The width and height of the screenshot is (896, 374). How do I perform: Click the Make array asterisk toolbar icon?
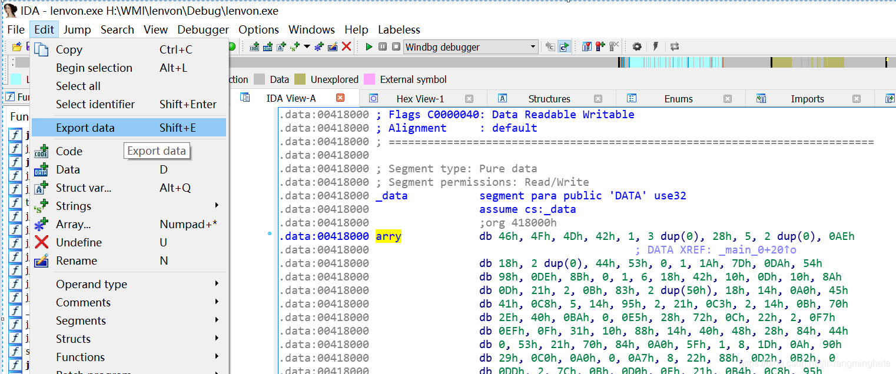click(319, 46)
